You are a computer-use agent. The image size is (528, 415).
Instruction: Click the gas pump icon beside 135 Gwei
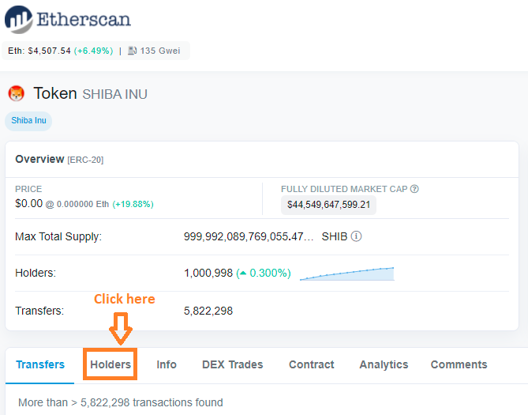pyautogui.click(x=133, y=51)
